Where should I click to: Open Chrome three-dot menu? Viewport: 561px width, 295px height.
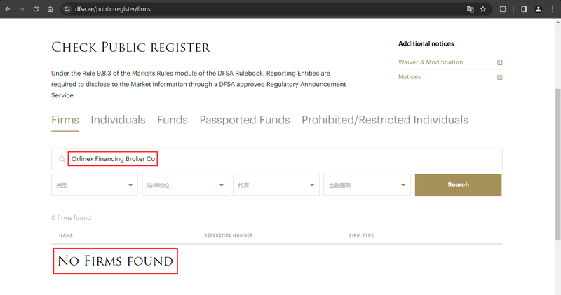tap(553, 9)
